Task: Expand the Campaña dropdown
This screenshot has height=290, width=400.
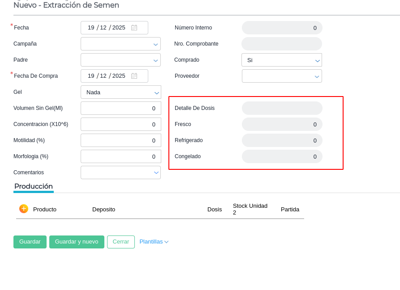Action: pos(120,44)
